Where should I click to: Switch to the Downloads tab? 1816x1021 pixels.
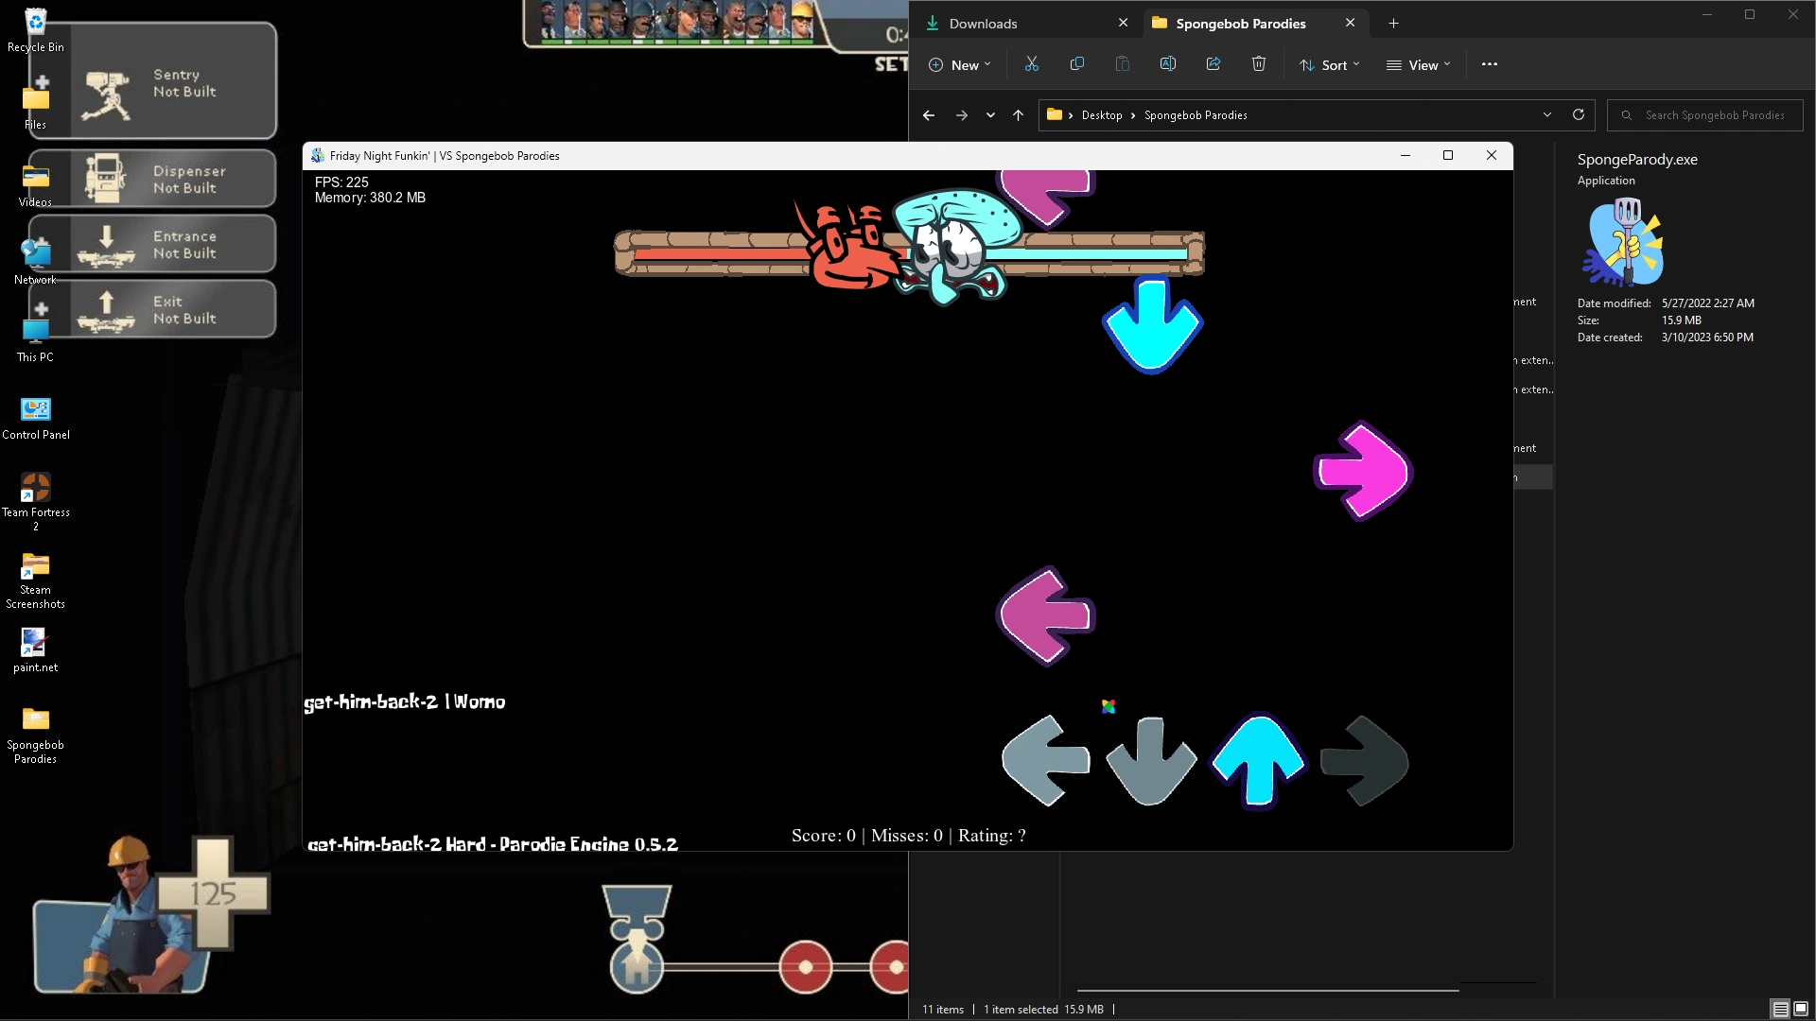(x=984, y=23)
